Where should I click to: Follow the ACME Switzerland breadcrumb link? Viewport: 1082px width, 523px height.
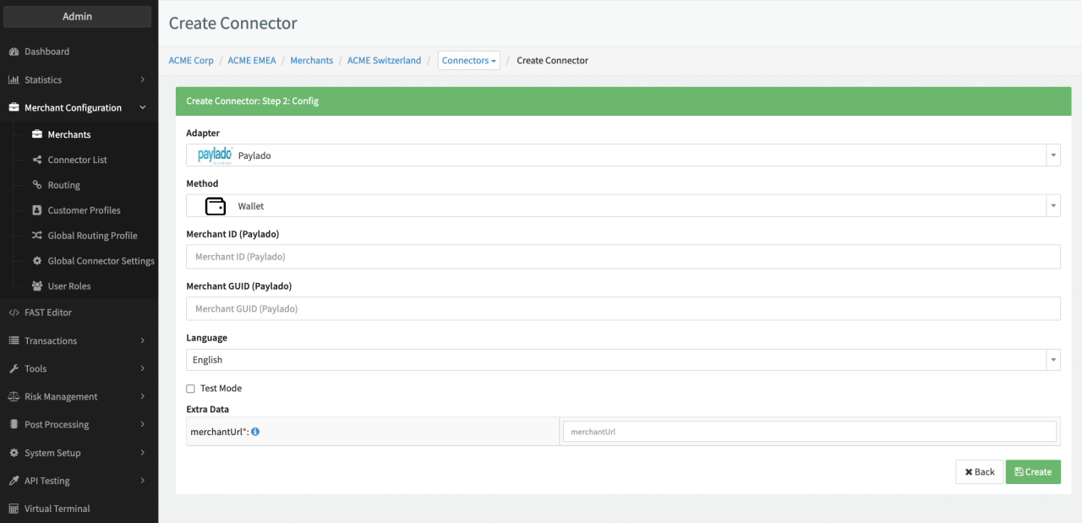click(x=384, y=61)
